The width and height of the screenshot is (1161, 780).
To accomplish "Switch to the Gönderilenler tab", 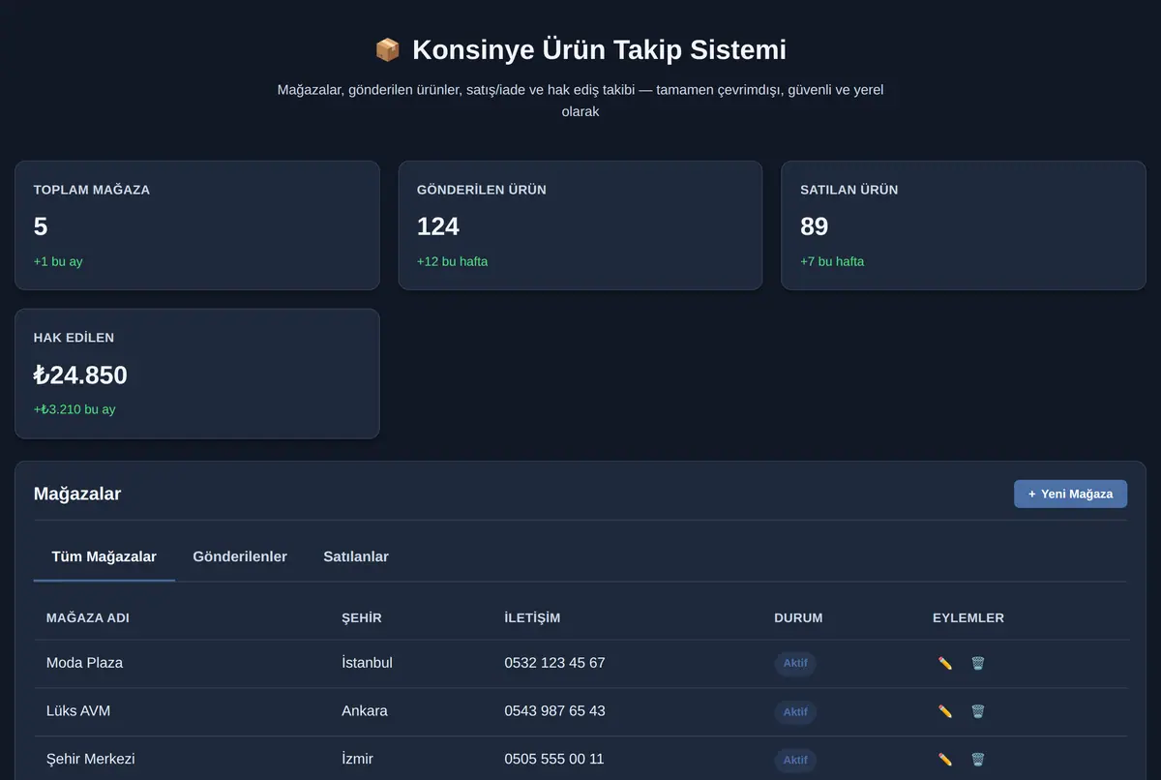I will tap(240, 556).
